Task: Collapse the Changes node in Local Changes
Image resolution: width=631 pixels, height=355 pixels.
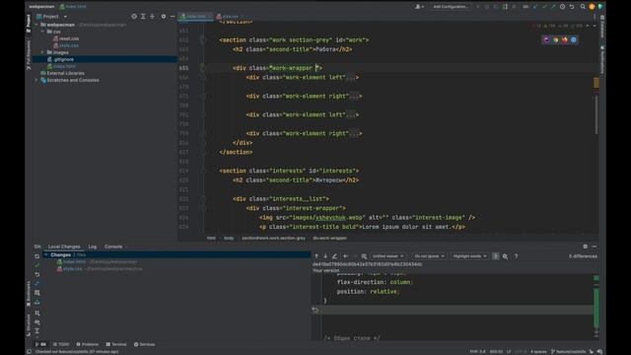Action: [x=46, y=254]
